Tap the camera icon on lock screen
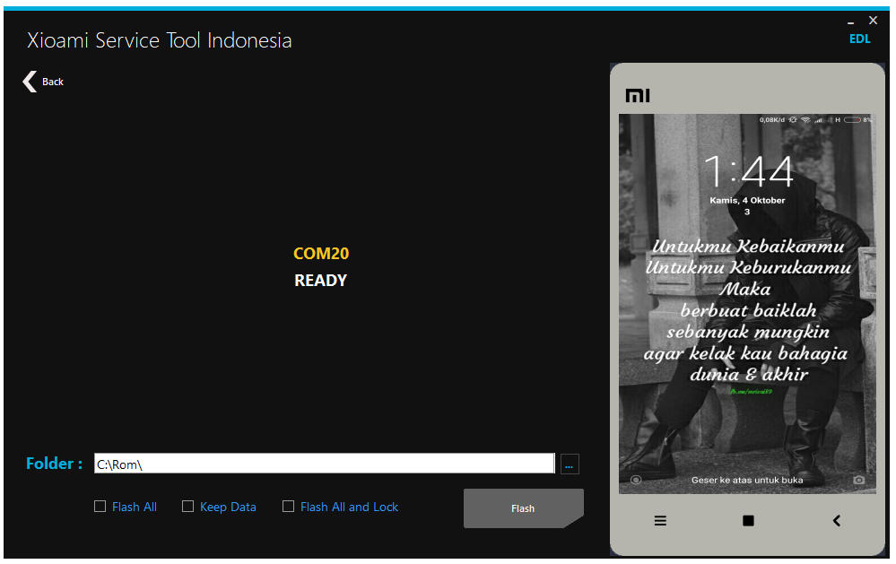The width and height of the screenshot is (896, 564). click(858, 480)
